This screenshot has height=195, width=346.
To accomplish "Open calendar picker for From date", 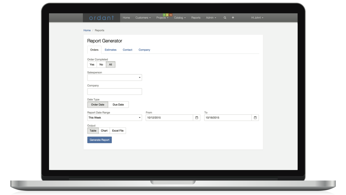I will click(197, 118).
